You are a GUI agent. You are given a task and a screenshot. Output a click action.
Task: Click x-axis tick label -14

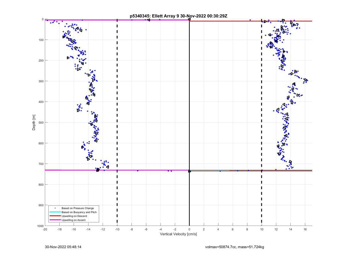[88, 229]
